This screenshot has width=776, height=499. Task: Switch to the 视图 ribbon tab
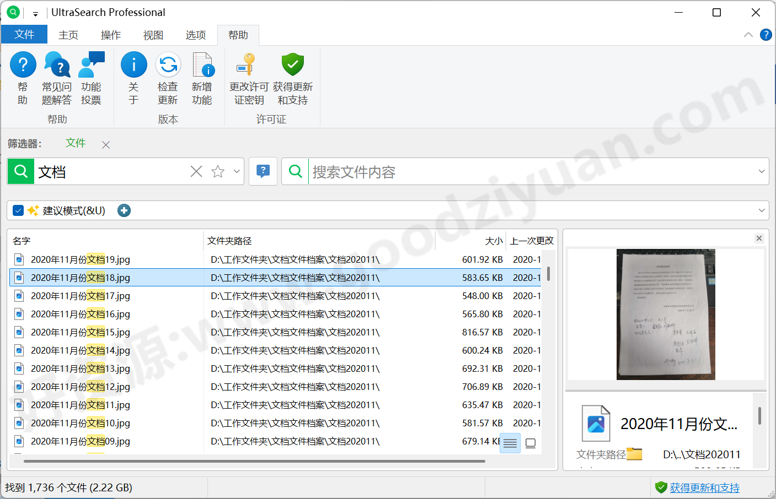click(x=153, y=34)
